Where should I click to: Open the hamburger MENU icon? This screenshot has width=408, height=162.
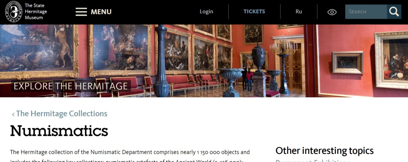(x=81, y=12)
